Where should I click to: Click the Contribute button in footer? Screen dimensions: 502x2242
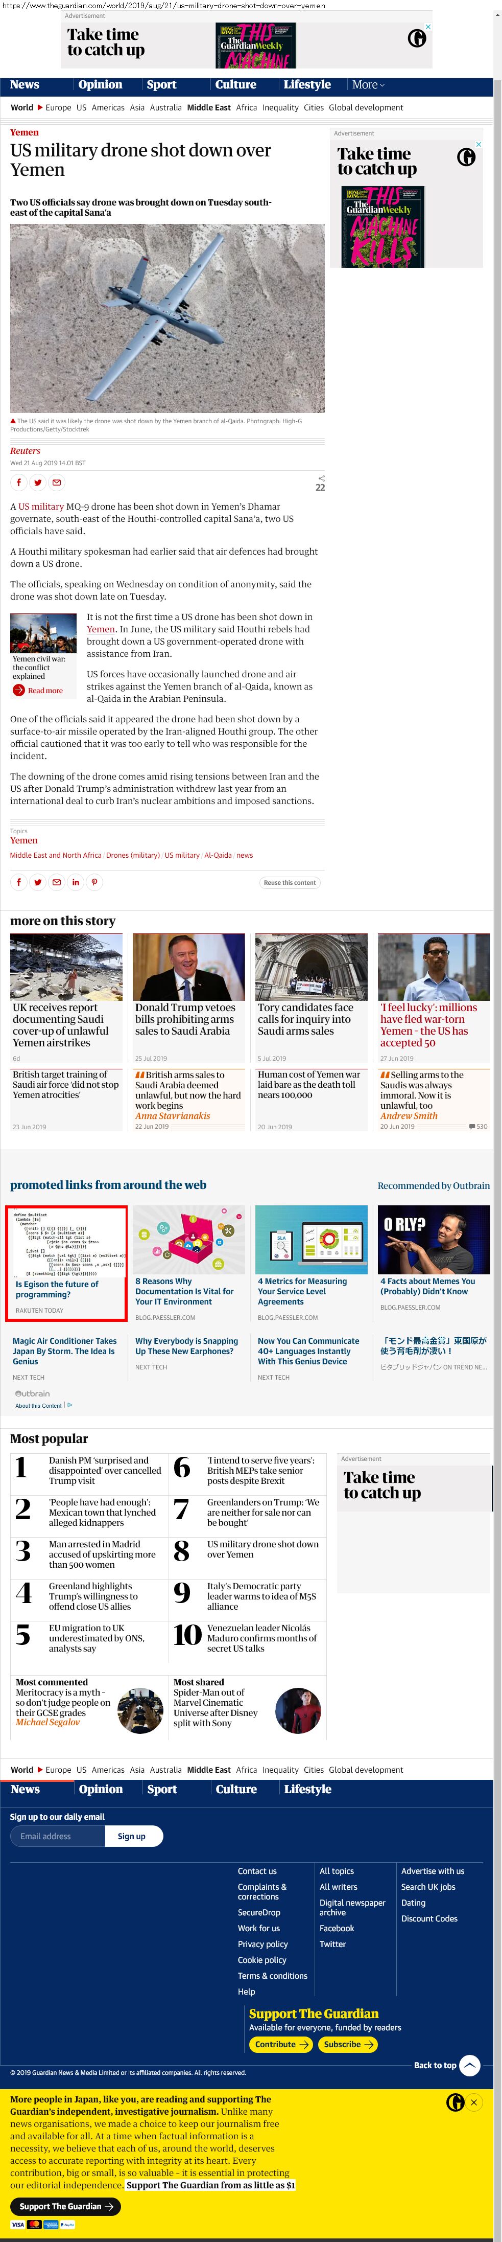pyautogui.click(x=281, y=2044)
